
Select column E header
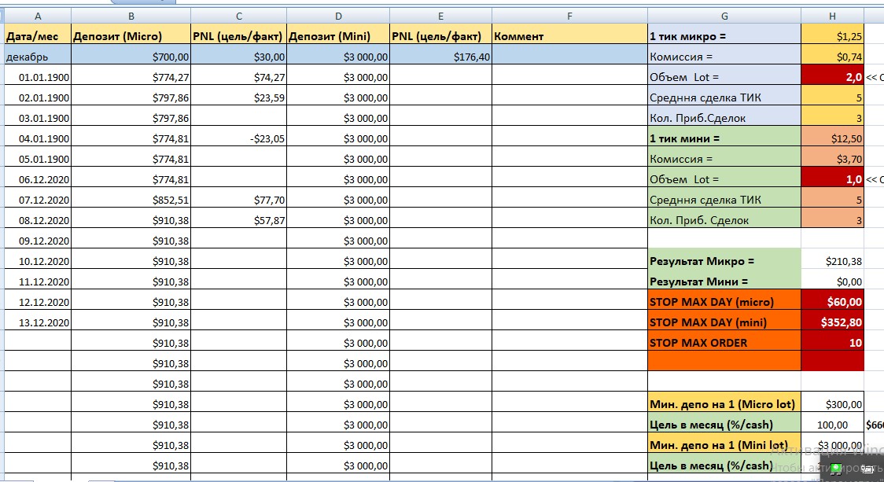441,16
